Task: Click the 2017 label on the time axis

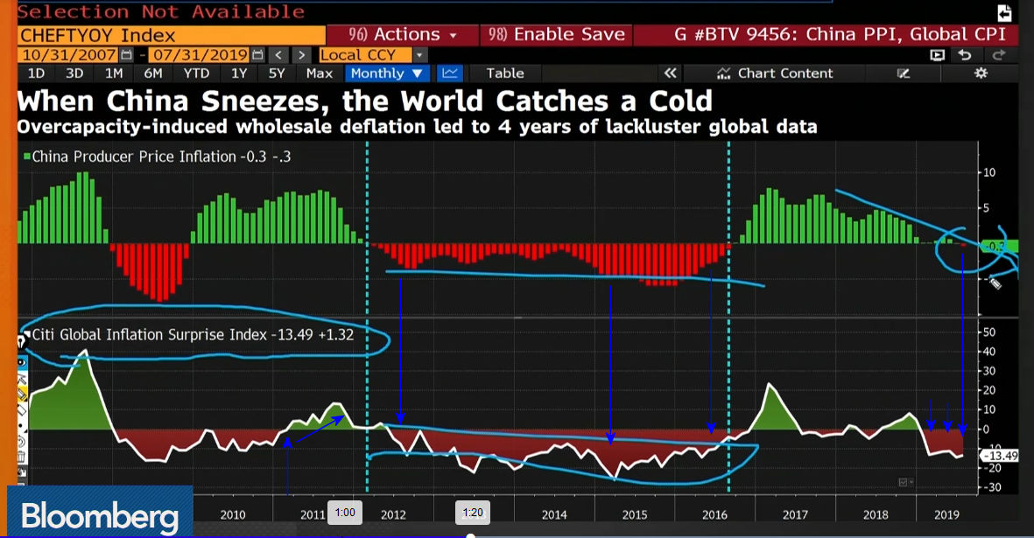Action: tap(795, 515)
